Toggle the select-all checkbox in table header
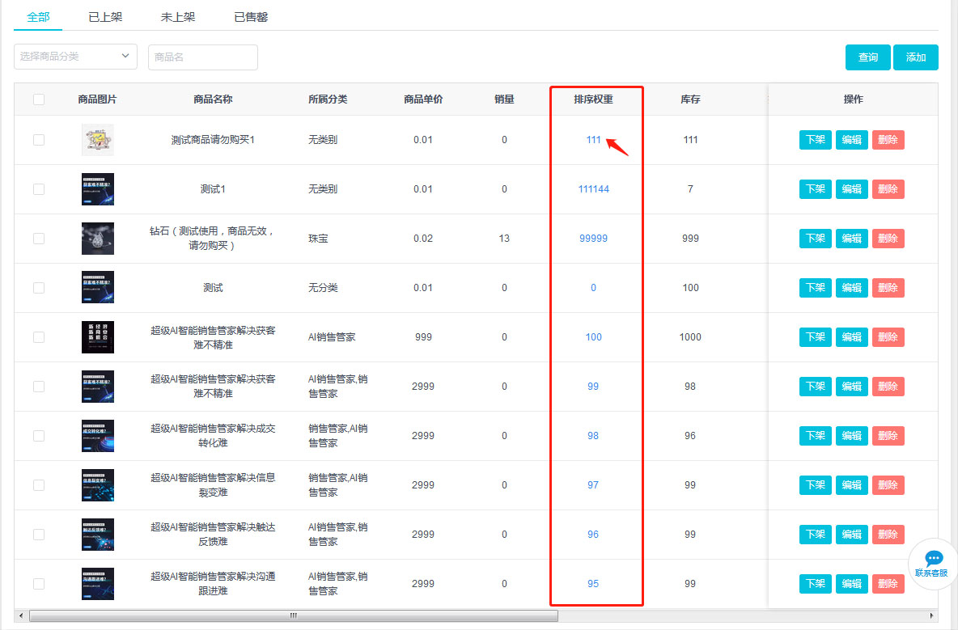 click(39, 99)
